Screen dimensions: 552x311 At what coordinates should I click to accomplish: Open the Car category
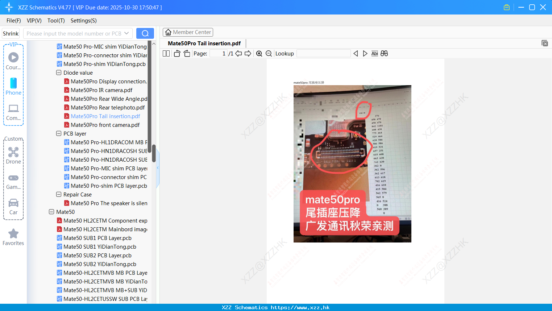tap(13, 207)
